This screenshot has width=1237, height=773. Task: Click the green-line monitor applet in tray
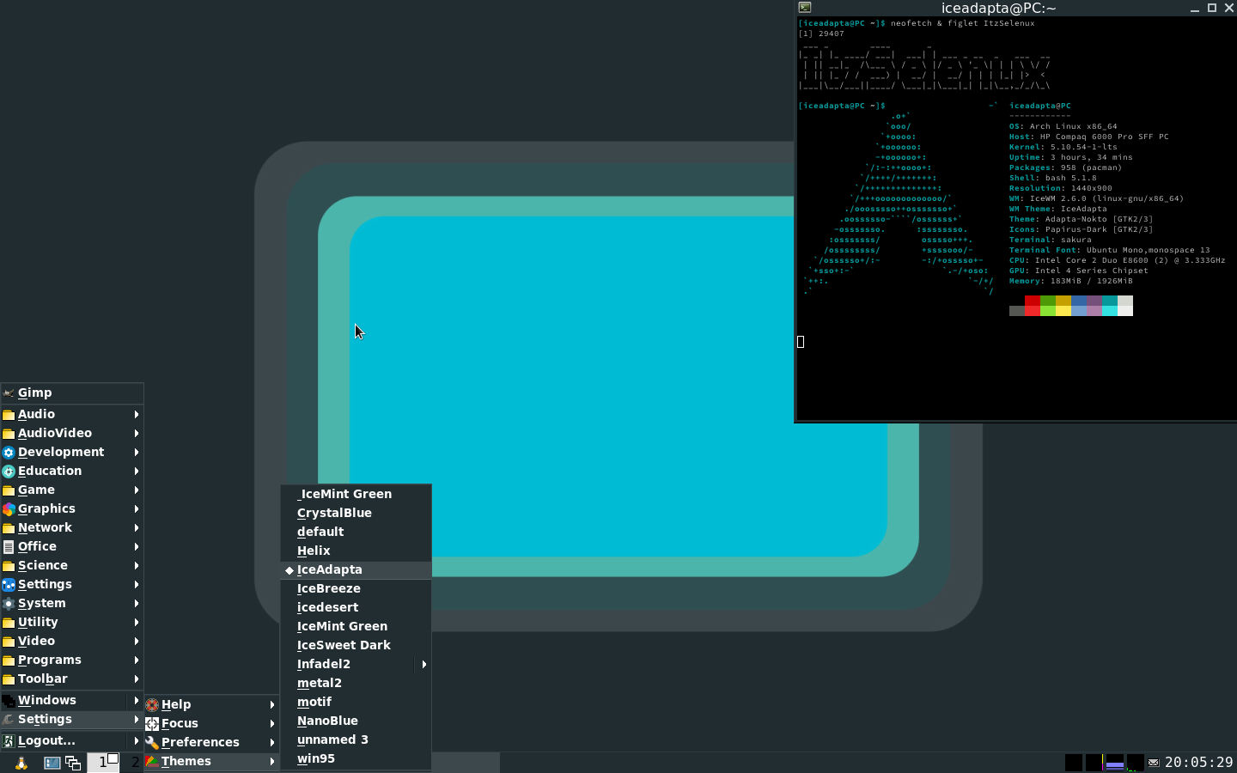point(1135,763)
